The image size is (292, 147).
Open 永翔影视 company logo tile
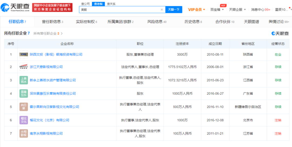click(x=24, y=134)
